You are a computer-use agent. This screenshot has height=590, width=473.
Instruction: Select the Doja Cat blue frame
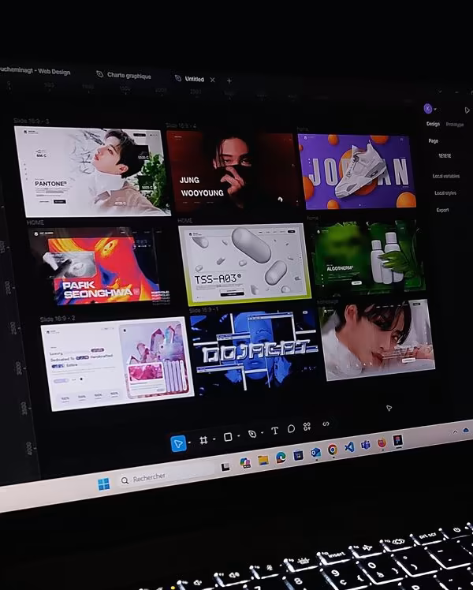[x=255, y=353]
